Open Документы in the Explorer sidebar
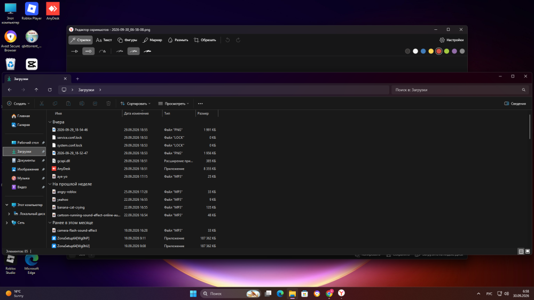 pos(24,160)
